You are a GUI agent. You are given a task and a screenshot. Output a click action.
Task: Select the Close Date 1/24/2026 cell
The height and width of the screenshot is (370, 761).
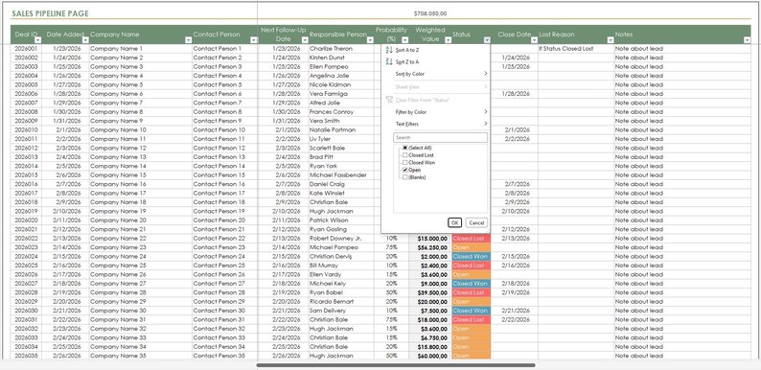[515, 58]
